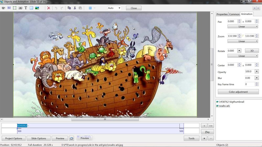This screenshot has height=147, width=262.
Task: Adjust the Key frame time stepper
Action: pos(257,84)
